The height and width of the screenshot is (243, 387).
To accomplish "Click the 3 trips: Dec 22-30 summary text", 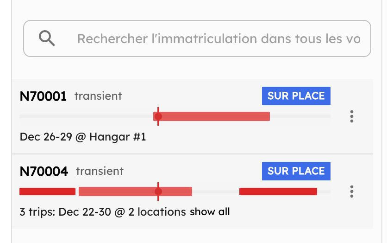I will (103, 212).
